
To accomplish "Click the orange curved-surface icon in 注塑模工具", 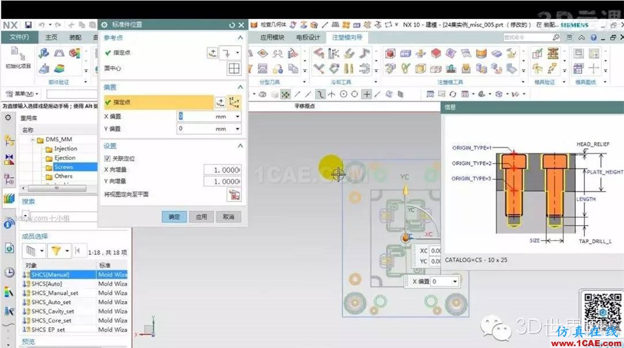I will pyautogui.click(x=481, y=53).
